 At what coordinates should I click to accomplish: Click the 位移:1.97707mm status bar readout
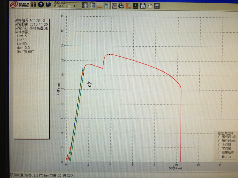37,175
